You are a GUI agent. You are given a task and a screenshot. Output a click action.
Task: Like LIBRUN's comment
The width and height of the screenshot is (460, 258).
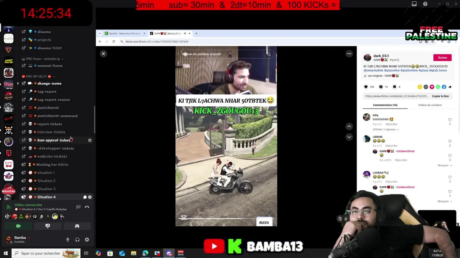click(x=450, y=141)
